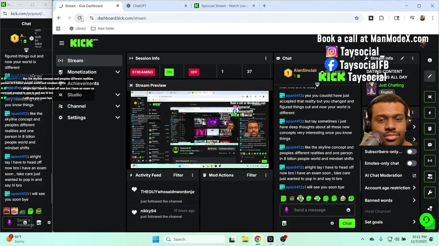
Task: Open Account age restriction options
Action: pyautogui.click(x=390, y=188)
